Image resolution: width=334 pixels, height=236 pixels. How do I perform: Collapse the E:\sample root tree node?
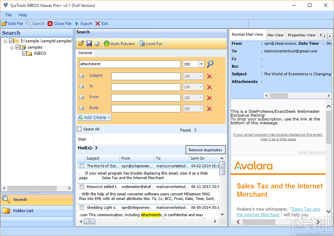(x=5, y=41)
